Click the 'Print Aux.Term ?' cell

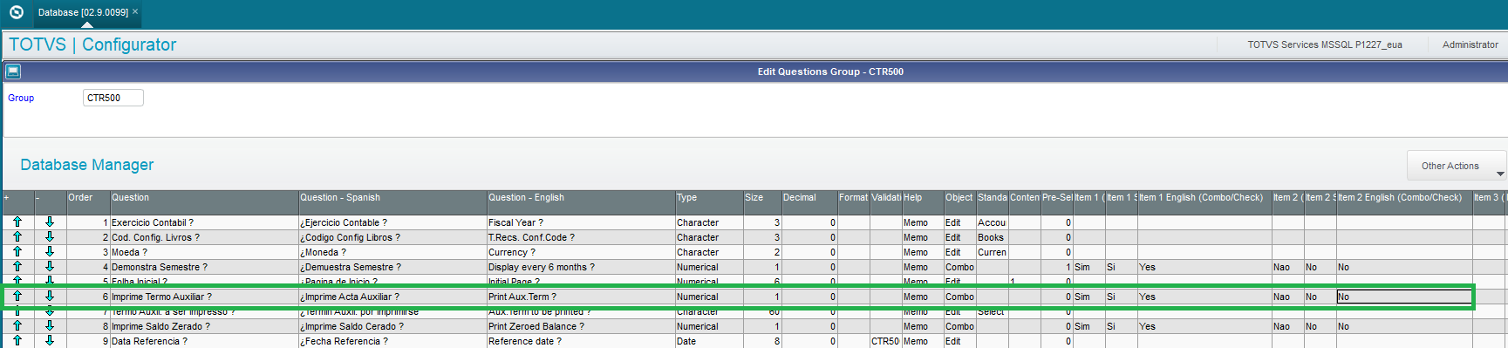coord(581,297)
